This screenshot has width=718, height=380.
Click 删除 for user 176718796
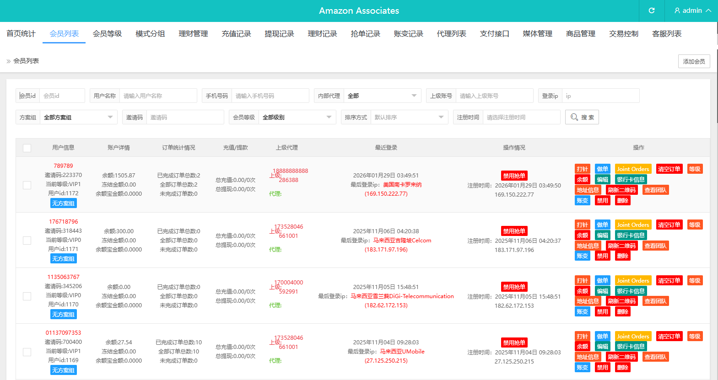point(622,256)
